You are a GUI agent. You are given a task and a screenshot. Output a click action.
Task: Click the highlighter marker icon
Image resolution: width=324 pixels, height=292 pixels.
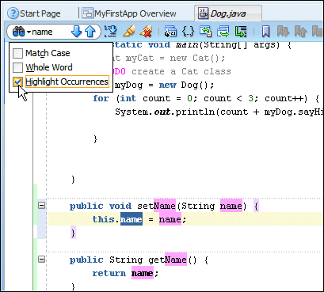point(129,32)
